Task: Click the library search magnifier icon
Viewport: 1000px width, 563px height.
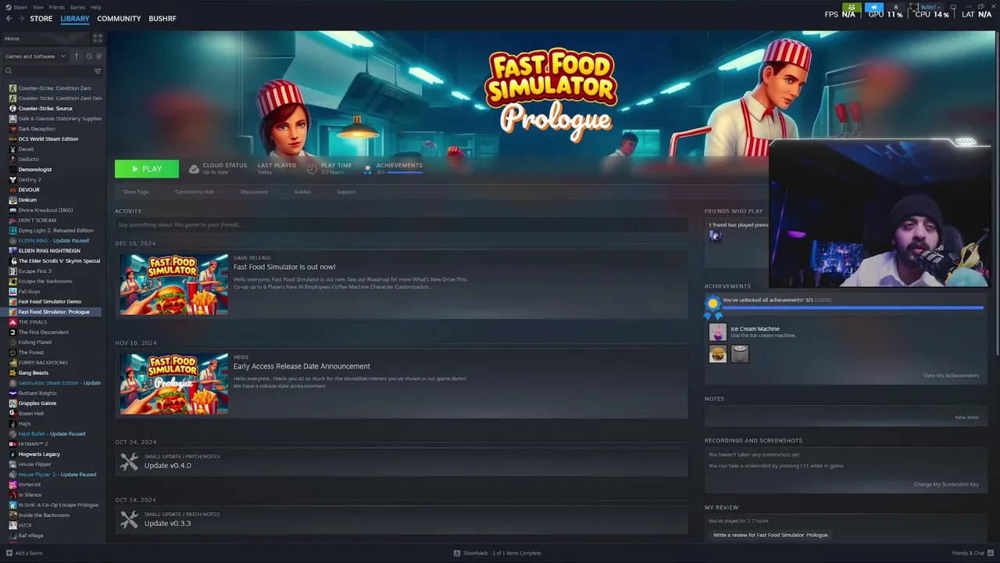Action: pos(9,71)
